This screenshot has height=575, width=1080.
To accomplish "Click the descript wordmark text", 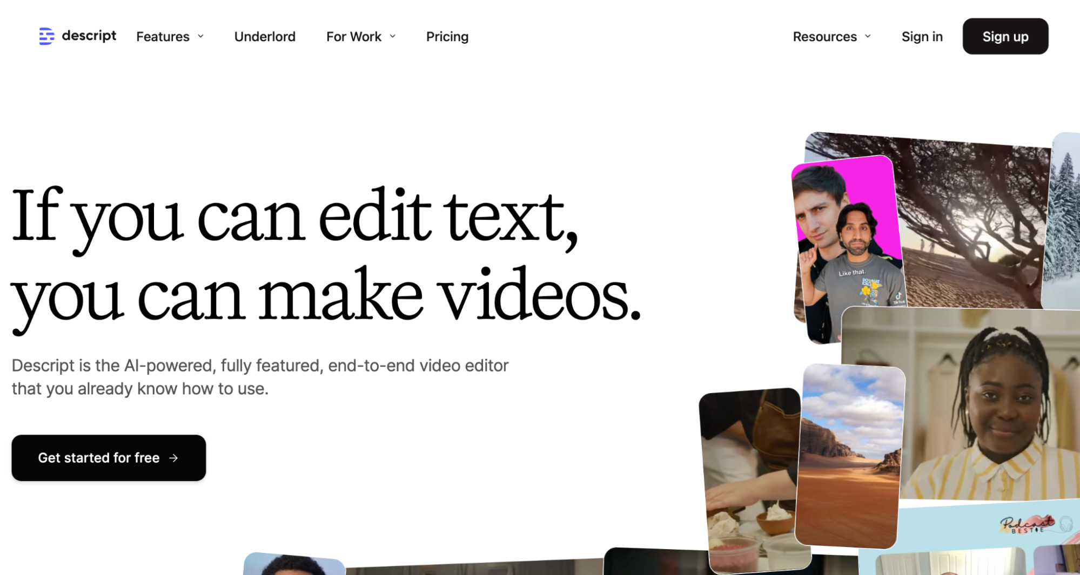I will point(89,36).
